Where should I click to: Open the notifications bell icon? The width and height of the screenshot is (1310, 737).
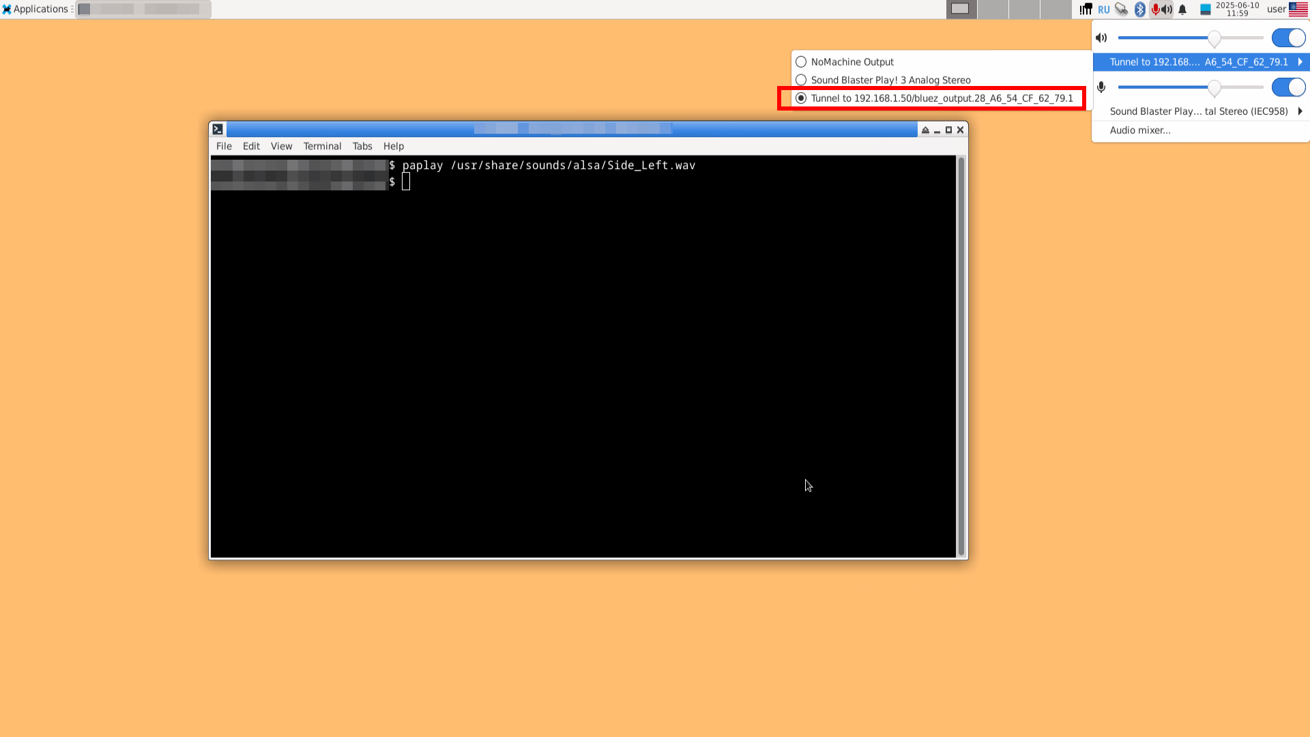tap(1182, 10)
